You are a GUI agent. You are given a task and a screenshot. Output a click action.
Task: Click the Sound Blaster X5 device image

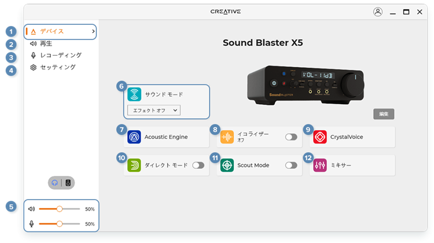pos(306,85)
